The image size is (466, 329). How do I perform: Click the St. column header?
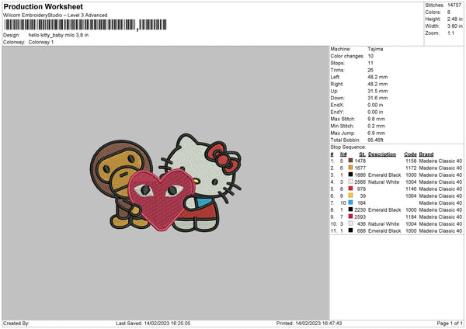point(362,154)
